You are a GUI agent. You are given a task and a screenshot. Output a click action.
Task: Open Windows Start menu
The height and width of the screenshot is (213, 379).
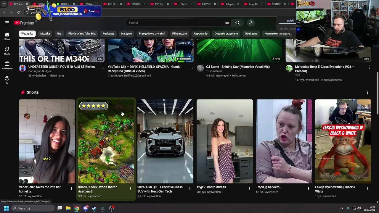click(6, 208)
